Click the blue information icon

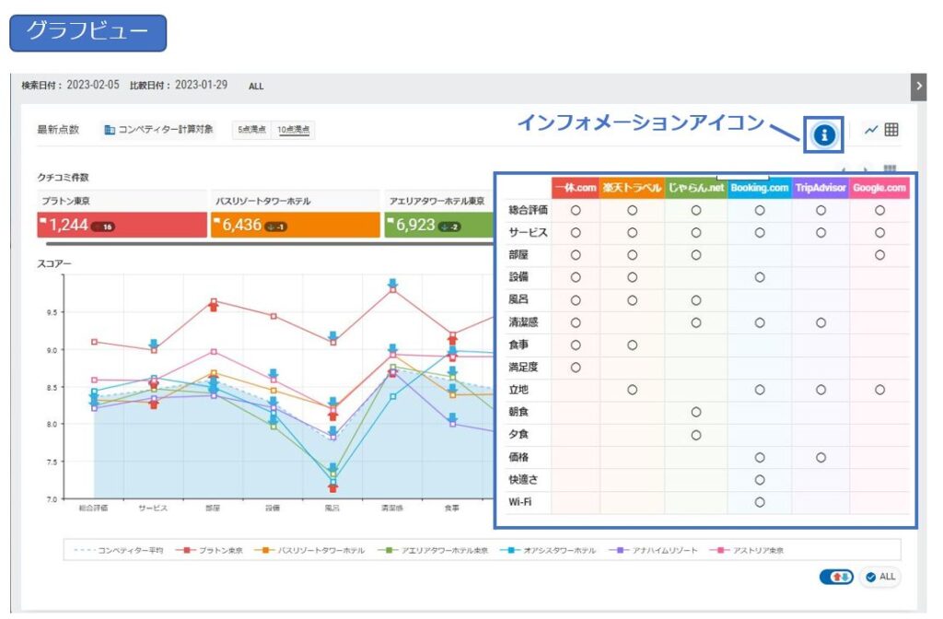coord(824,134)
